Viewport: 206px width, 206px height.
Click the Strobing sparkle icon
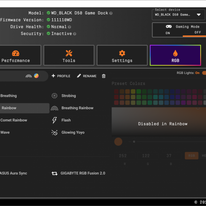[54, 96]
